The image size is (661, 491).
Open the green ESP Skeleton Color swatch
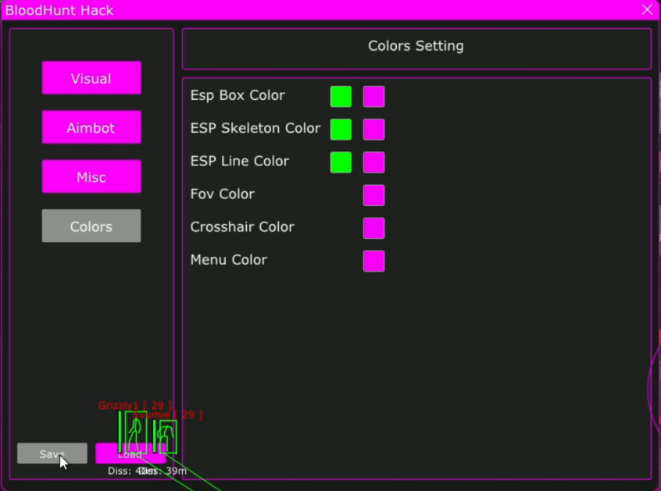tap(341, 130)
